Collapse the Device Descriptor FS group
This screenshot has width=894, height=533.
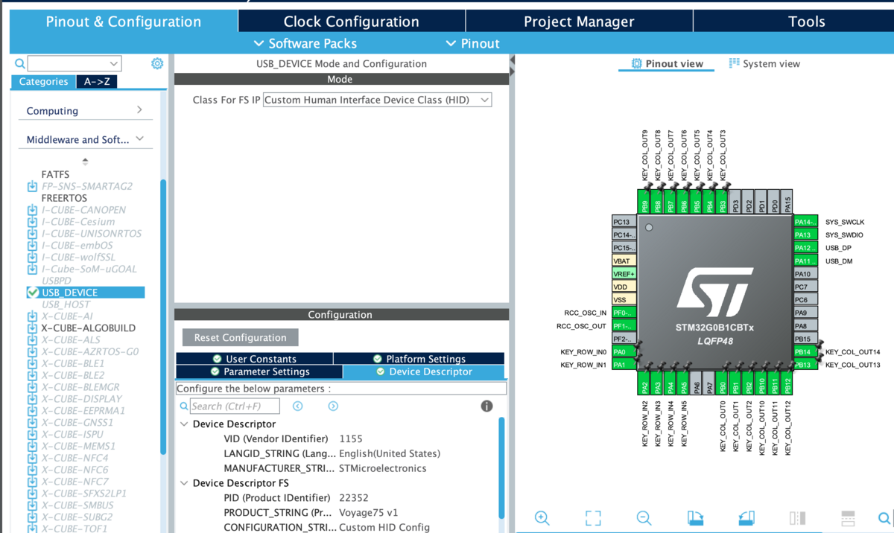(x=184, y=483)
